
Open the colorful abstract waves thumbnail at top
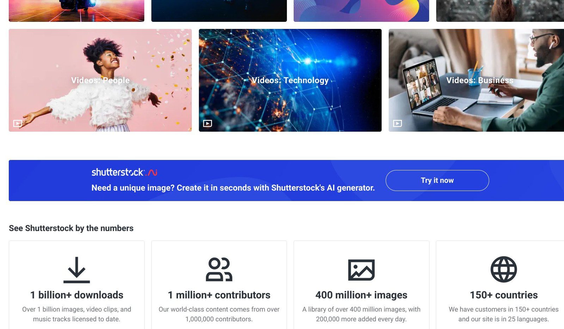point(361,11)
